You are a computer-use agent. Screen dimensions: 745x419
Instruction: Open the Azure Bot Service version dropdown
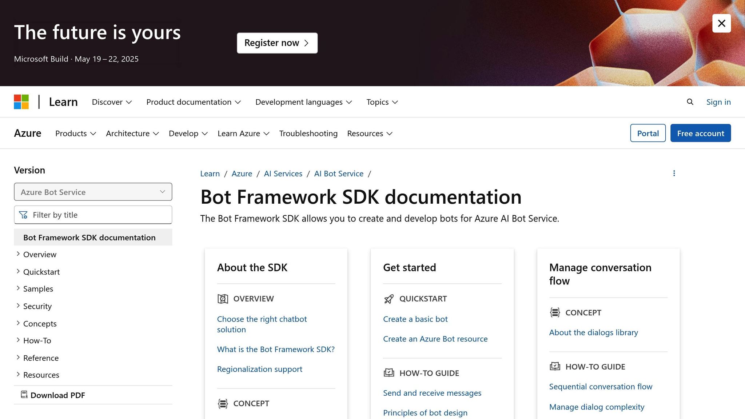(93, 192)
